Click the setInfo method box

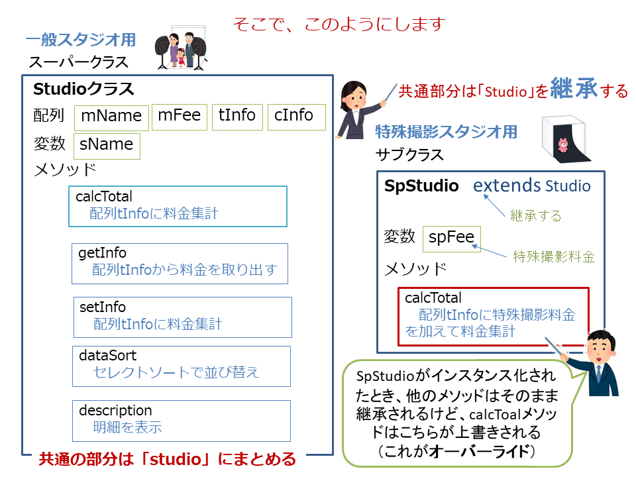click(x=183, y=317)
